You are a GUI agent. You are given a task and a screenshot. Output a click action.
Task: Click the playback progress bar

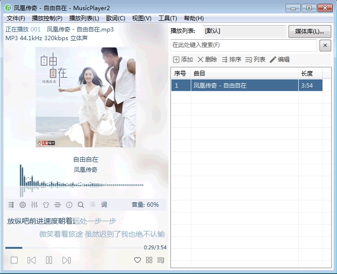coord(73,248)
